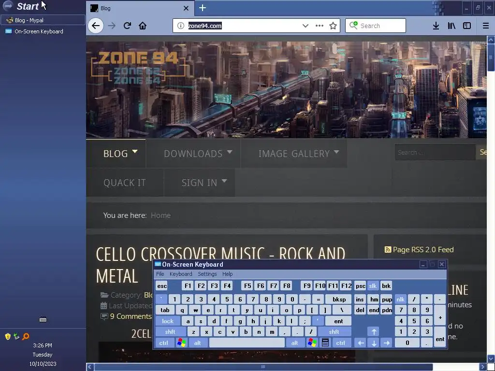Toggle the right ctrl key
495x371 pixels.
tap(341, 343)
